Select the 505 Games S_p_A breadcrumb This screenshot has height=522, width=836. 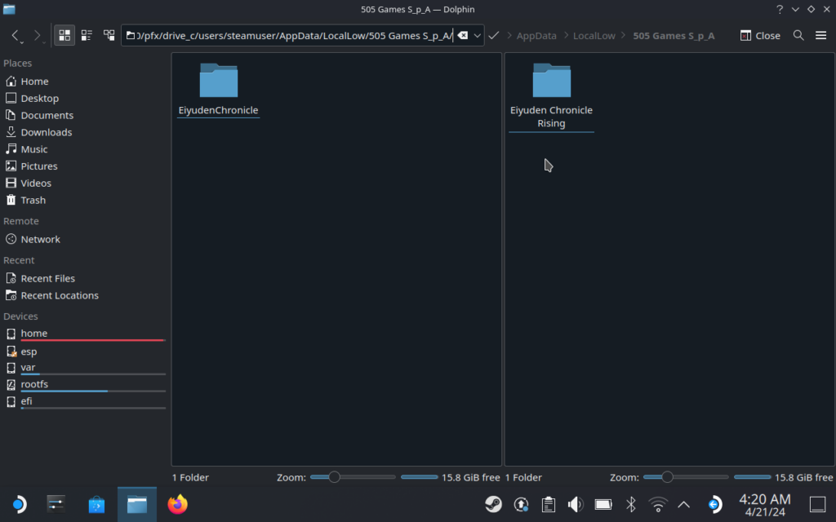point(674,36)
